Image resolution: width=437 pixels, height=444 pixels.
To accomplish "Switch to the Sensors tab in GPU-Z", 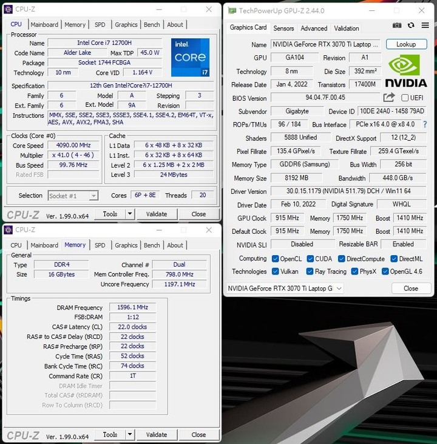I will pyautogui.click(x=283, y=29).
